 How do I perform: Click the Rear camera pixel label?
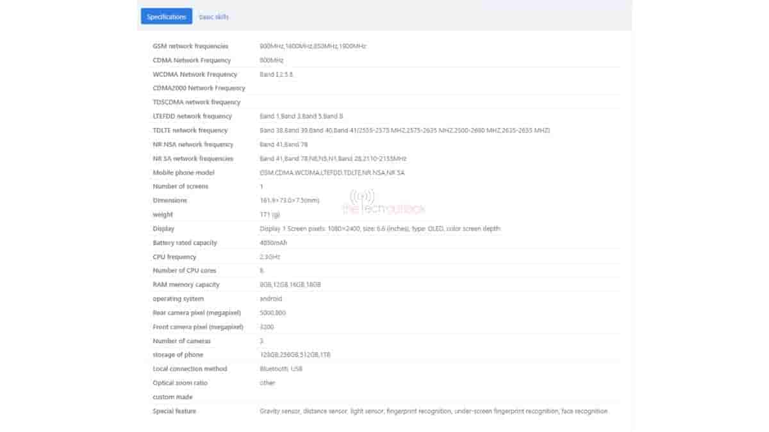(197, 313)
